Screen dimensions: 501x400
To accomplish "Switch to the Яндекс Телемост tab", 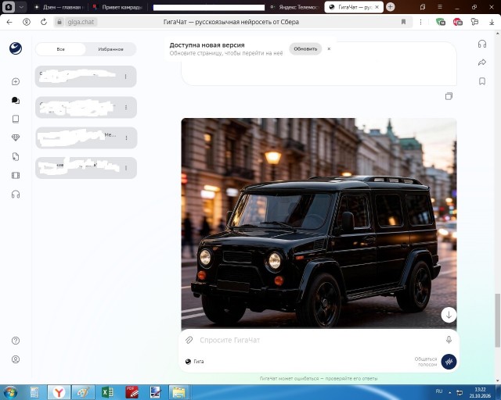I will (294, 7).
